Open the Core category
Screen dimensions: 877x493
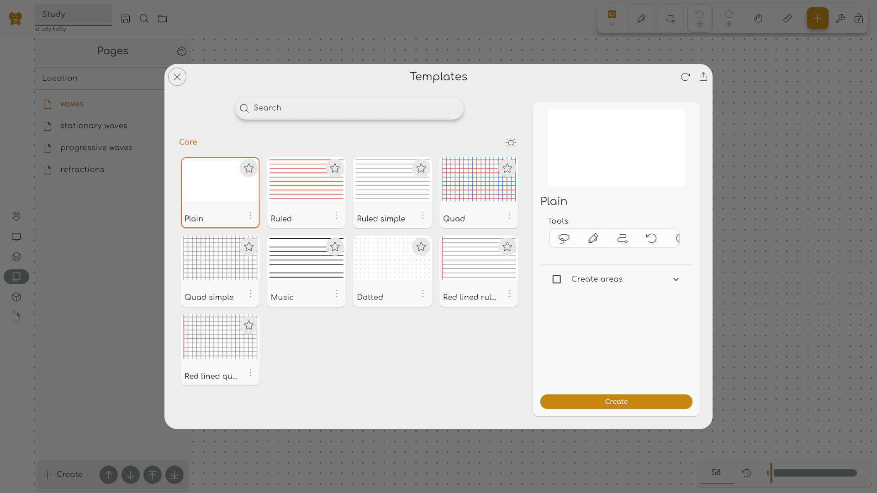tap(188, 142)
